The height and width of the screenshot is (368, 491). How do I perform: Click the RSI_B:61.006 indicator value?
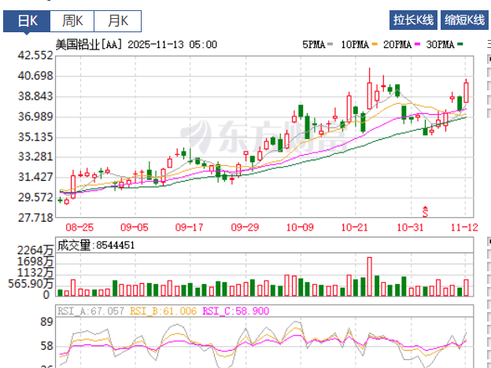[163, 311]
